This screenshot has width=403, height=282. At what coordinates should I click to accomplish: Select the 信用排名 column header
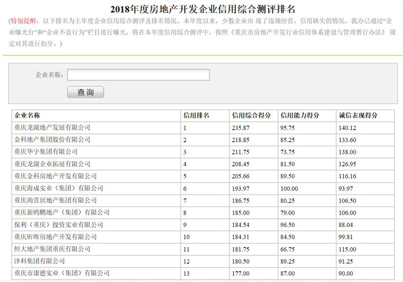tap(197, 115)
